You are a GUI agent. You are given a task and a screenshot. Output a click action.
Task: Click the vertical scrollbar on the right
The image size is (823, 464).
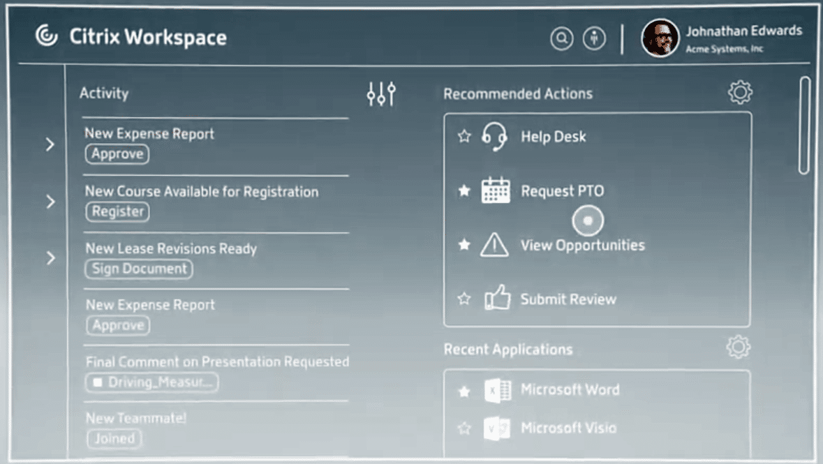point(804,125)
